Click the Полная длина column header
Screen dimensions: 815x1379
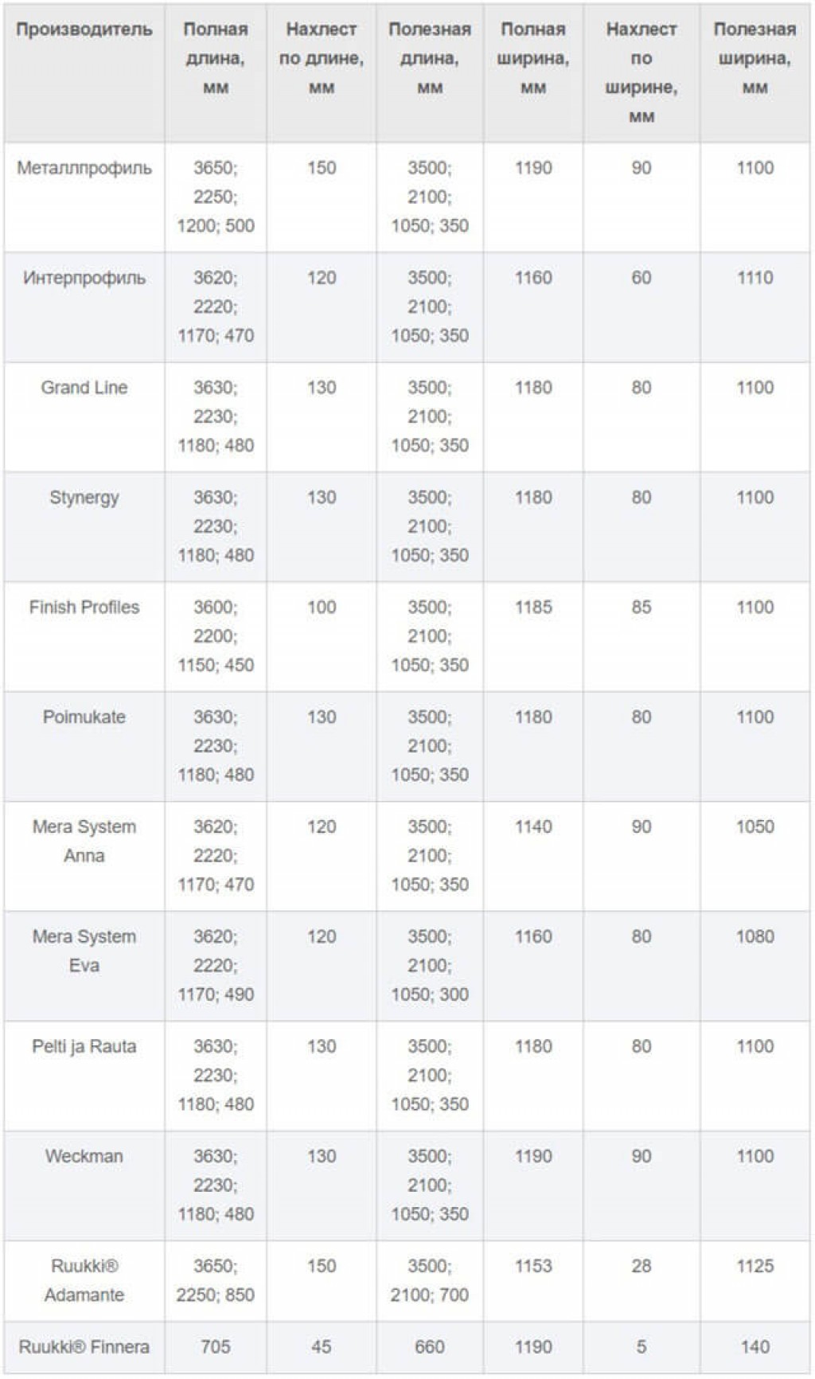click(x=216, y=59)
